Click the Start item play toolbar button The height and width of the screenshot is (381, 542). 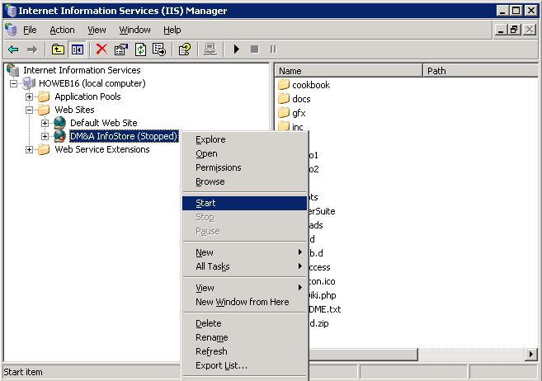(x=237, y=49)
